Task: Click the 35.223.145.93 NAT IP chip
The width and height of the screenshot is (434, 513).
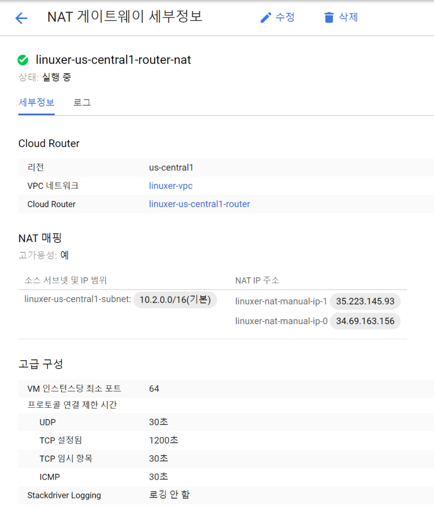Action: 365,302
